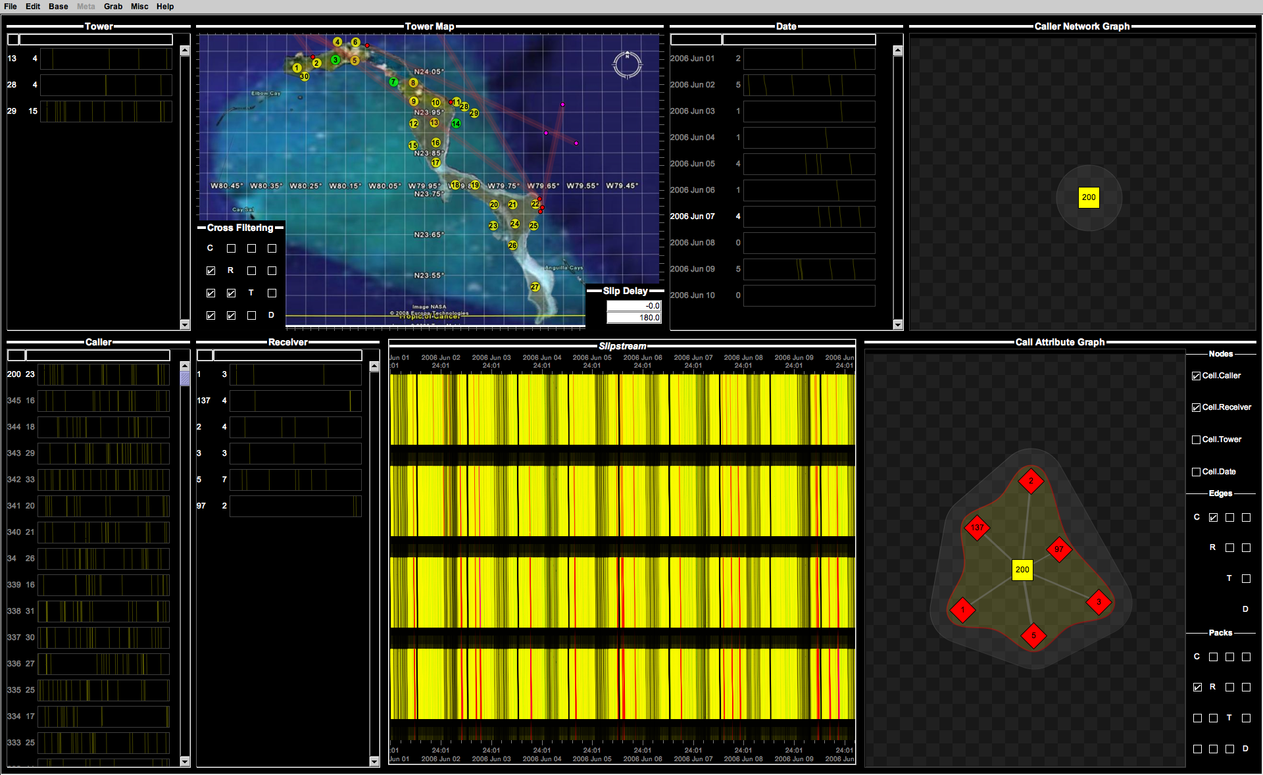This screenshot has width=1263, height=775.
Task: Select the 2006 Jun 02 date row
Action: pyautogui.click(x=772, y=85)
